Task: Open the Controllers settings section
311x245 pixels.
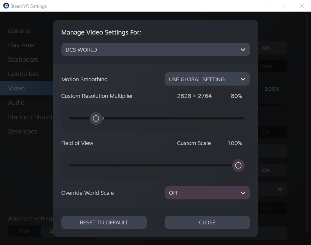Action: [x=23, y=74]
